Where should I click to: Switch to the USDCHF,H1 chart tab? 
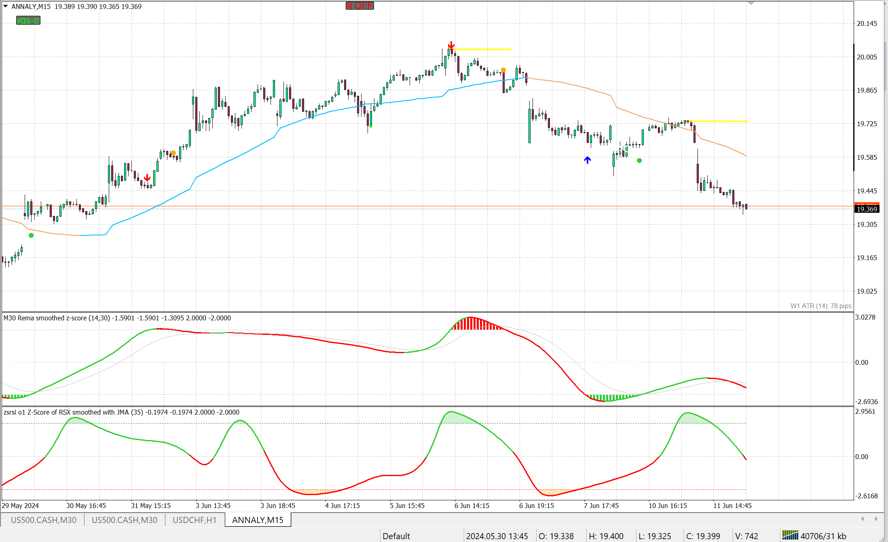click(x=195, y=520)
